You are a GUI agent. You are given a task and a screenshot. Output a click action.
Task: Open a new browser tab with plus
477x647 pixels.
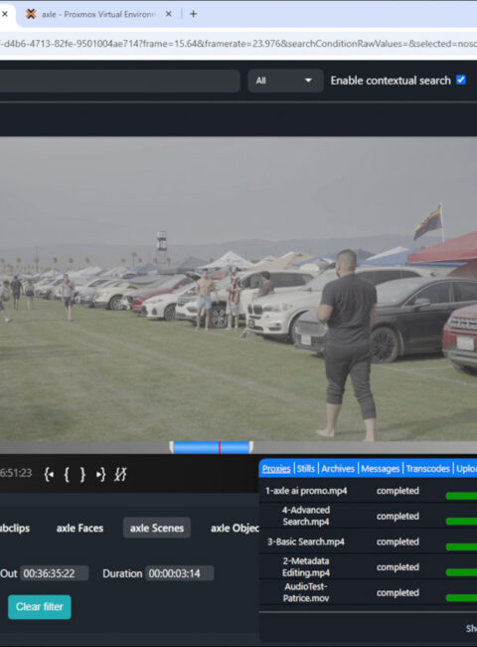coord(193,14)
